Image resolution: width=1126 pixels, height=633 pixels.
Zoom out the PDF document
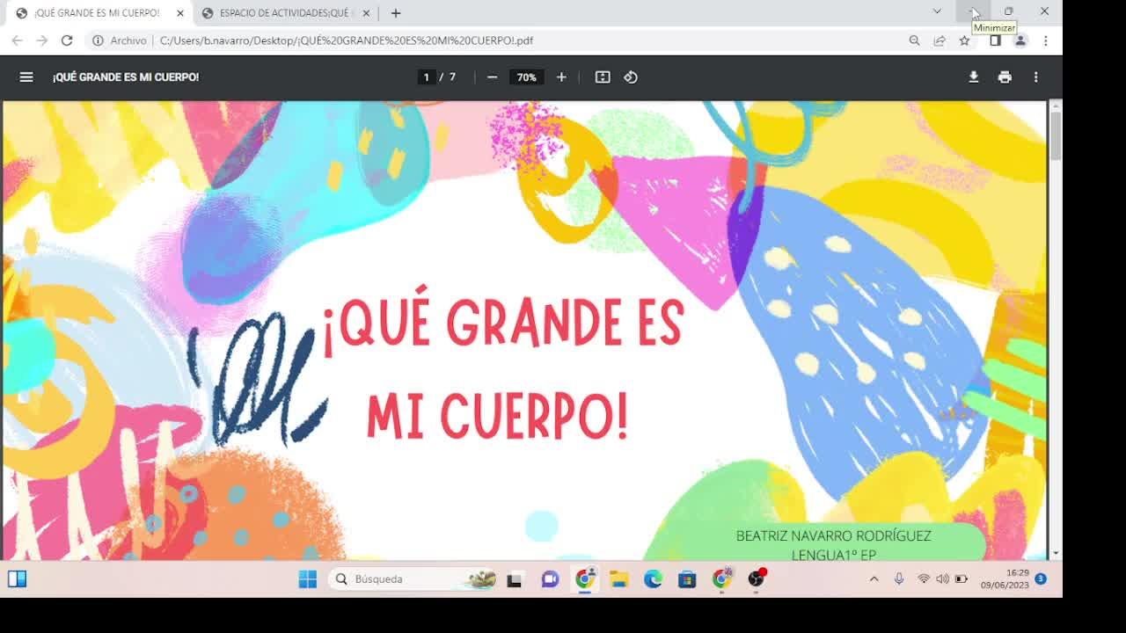(492, 77)
